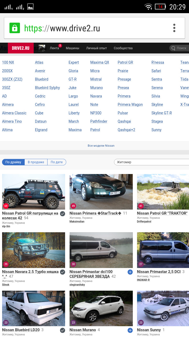Viewport: 189px width, 337px height.
Task: Tap the browser address bar URL
Action: (x=62, y=28)
